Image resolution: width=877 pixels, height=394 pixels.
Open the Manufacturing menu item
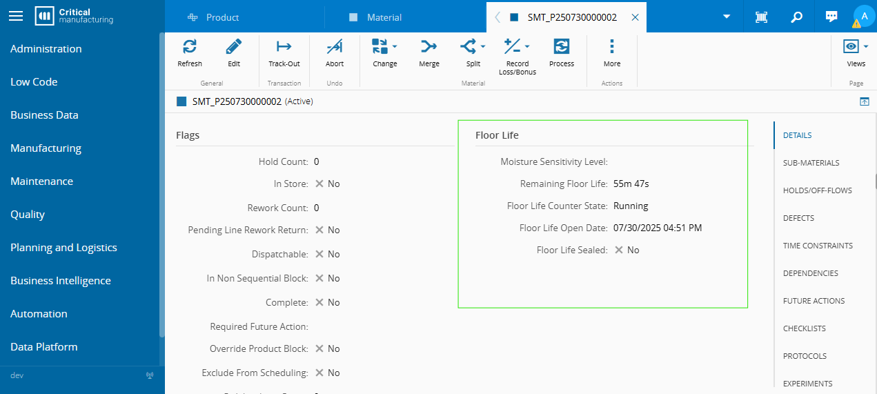point(46,148)
